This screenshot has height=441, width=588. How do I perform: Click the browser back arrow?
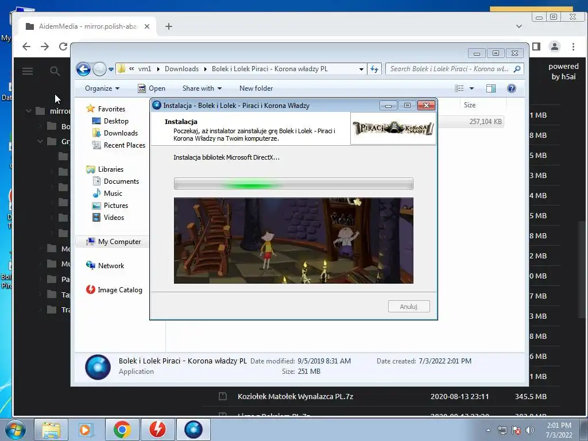point(26,47)
